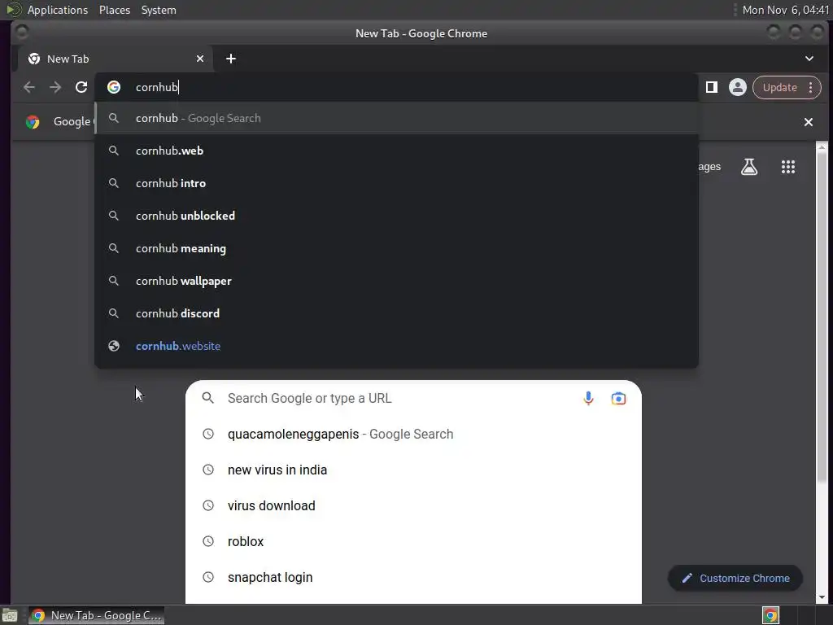This screenshot has width=833, height=625.
Task: Select the 'cornhub unblocked' suggestion
Action: (396, 216)
